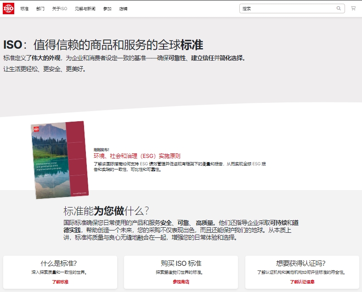Screen dimensions: 362x292
Task: Open the 标准 menu
Action: 24,9
